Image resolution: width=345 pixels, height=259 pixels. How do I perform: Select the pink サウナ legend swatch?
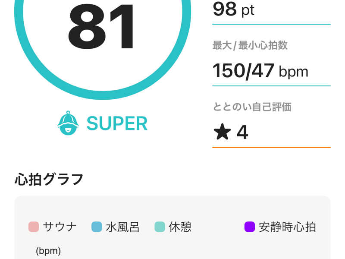tap(34, 227)
